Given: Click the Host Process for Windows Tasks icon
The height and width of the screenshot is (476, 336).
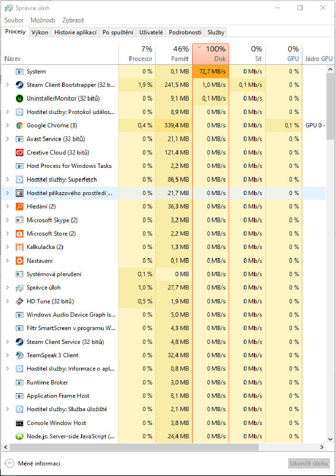Looking at the screenshot, I should point(20,166).
